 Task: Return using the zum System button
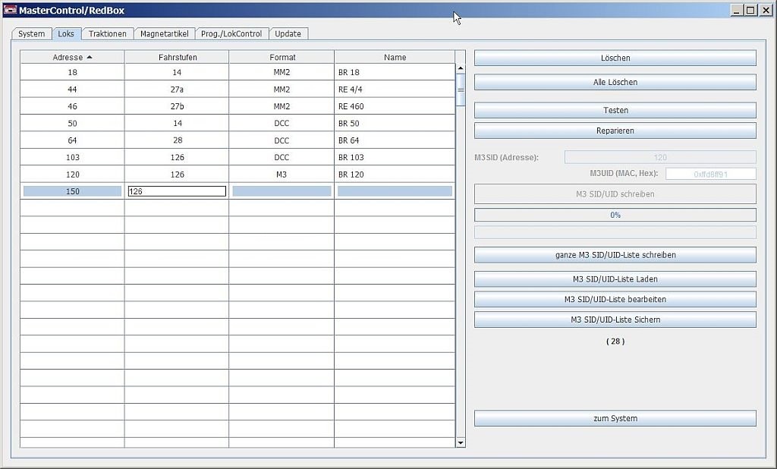click(615, 418)
